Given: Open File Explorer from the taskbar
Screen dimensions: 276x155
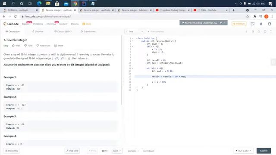Looking at the screenshot, I should [x=48, y=3].
